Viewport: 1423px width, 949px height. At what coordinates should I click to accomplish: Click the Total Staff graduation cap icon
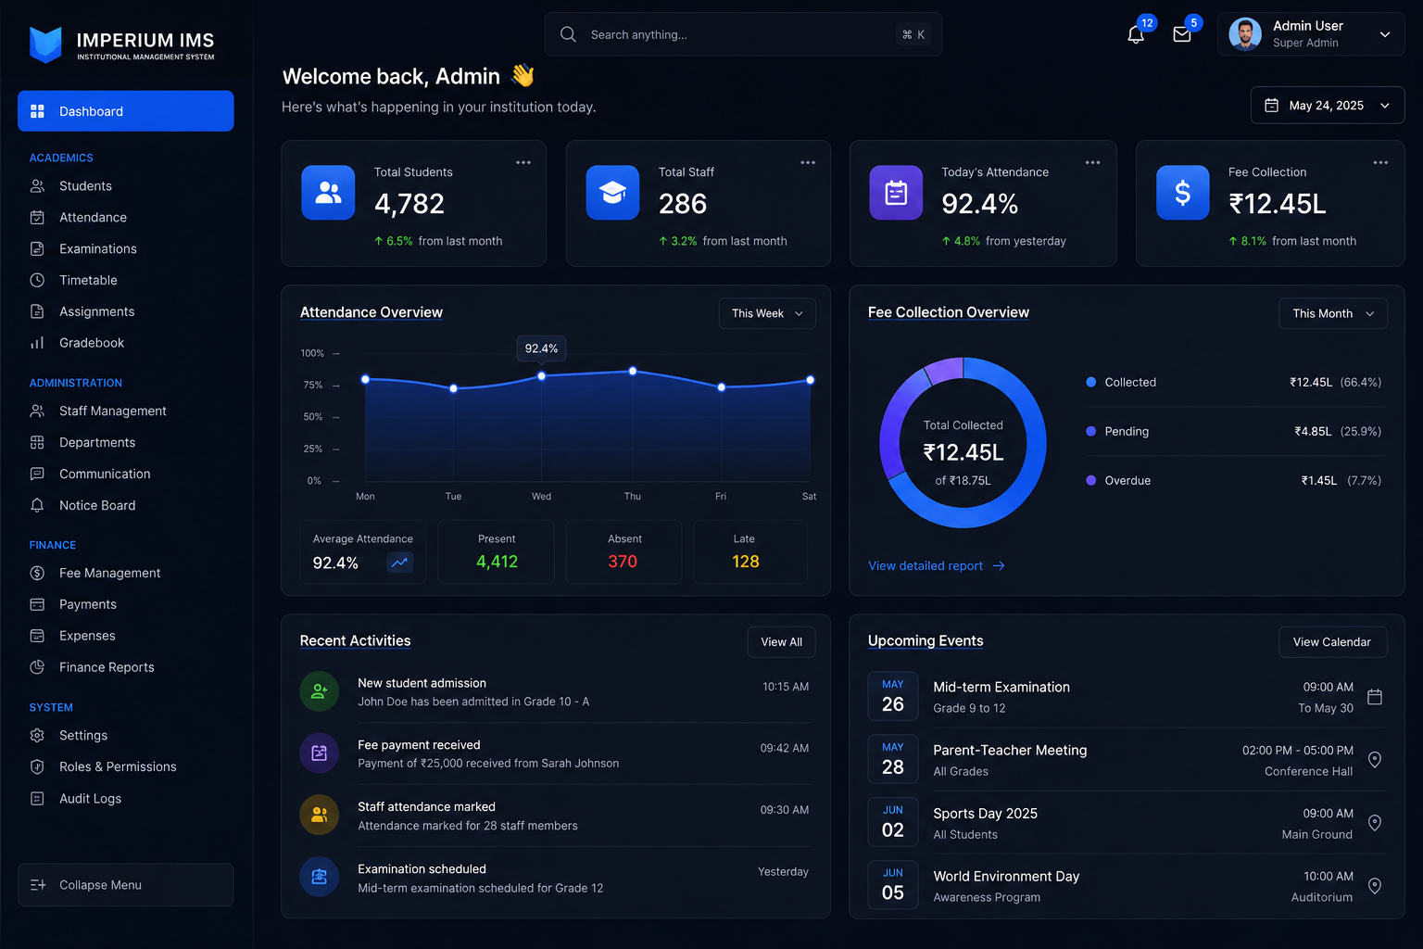[x=612, y=193]
